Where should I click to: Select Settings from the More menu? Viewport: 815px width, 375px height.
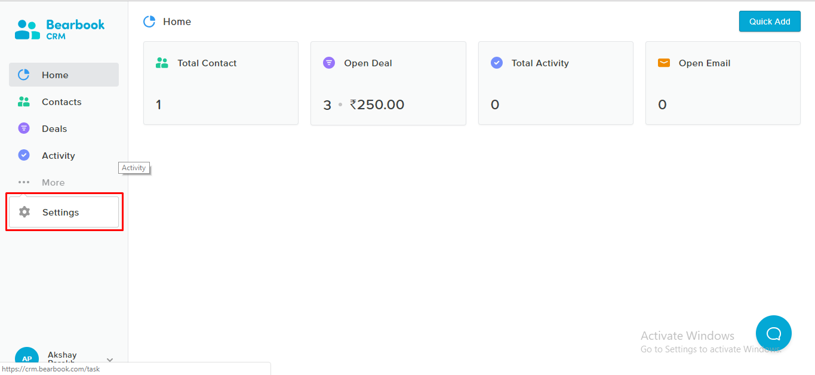click(x=61, y=213)
